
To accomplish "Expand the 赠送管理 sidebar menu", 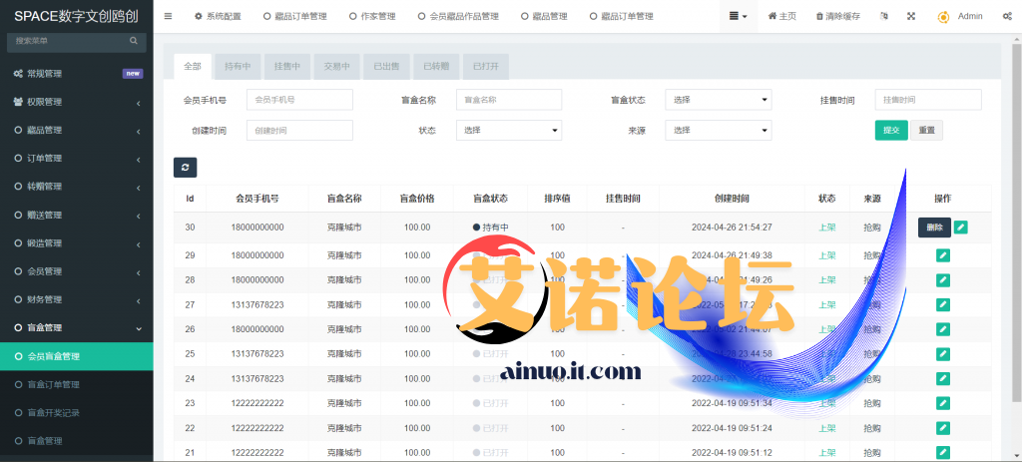I will click(76, 216).
